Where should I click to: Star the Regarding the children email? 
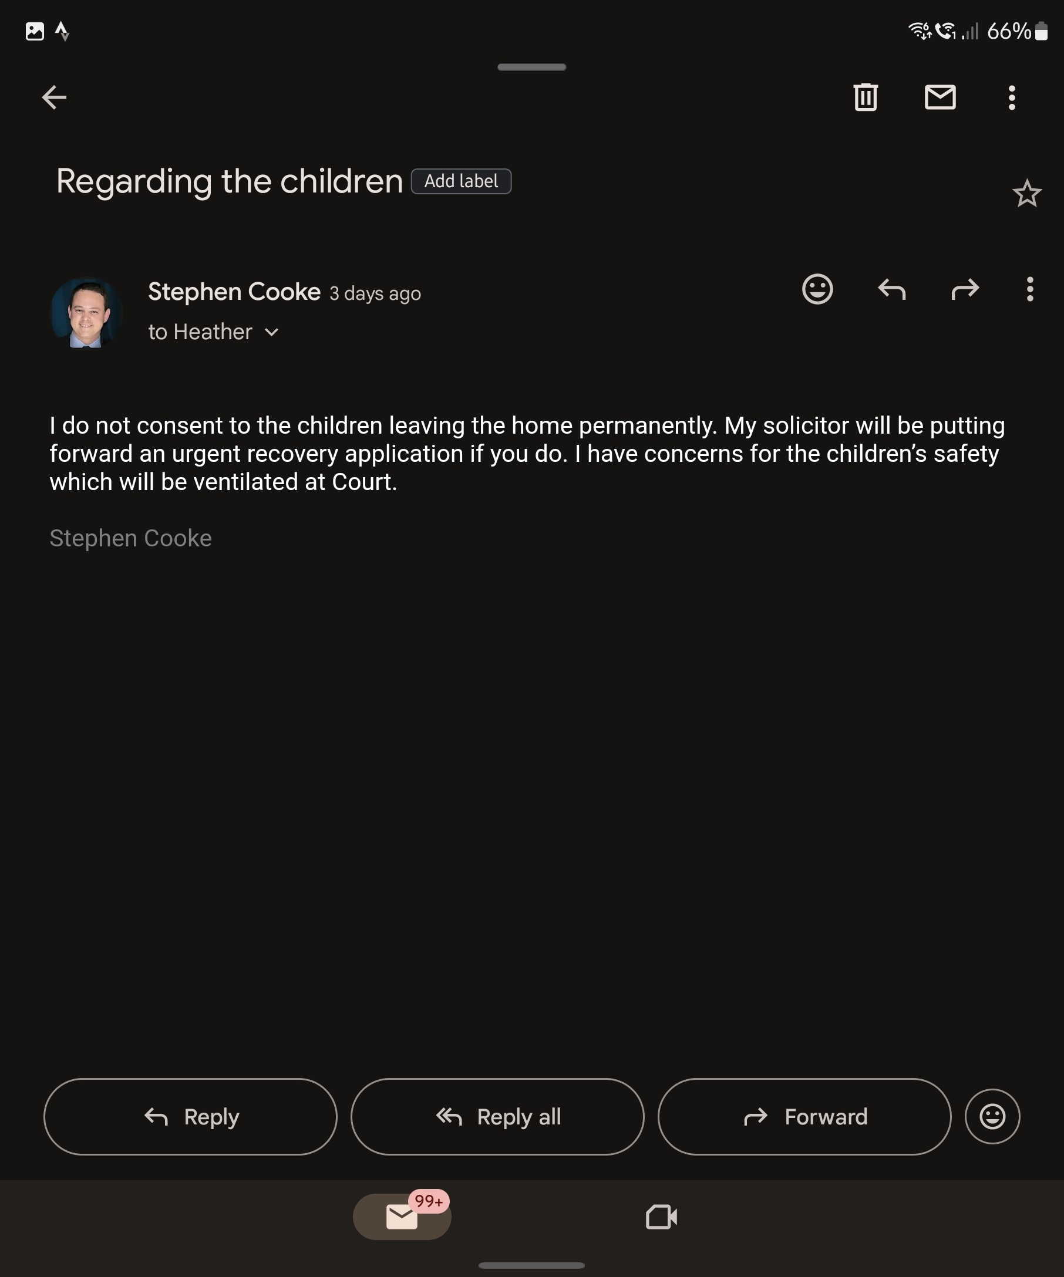point(1026,194)
